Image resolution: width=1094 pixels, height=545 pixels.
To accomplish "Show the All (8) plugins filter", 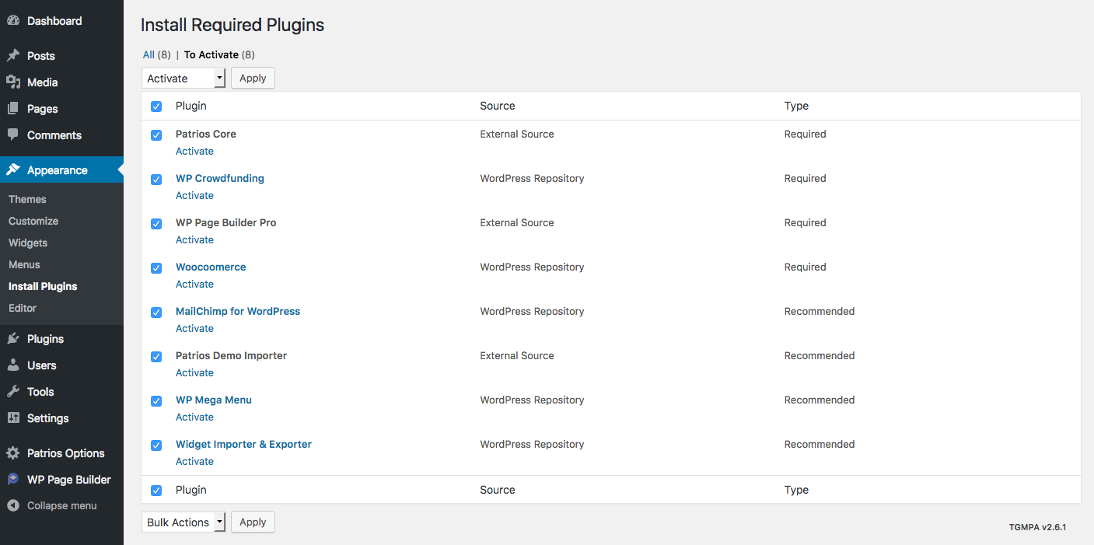I will (156, 55).
